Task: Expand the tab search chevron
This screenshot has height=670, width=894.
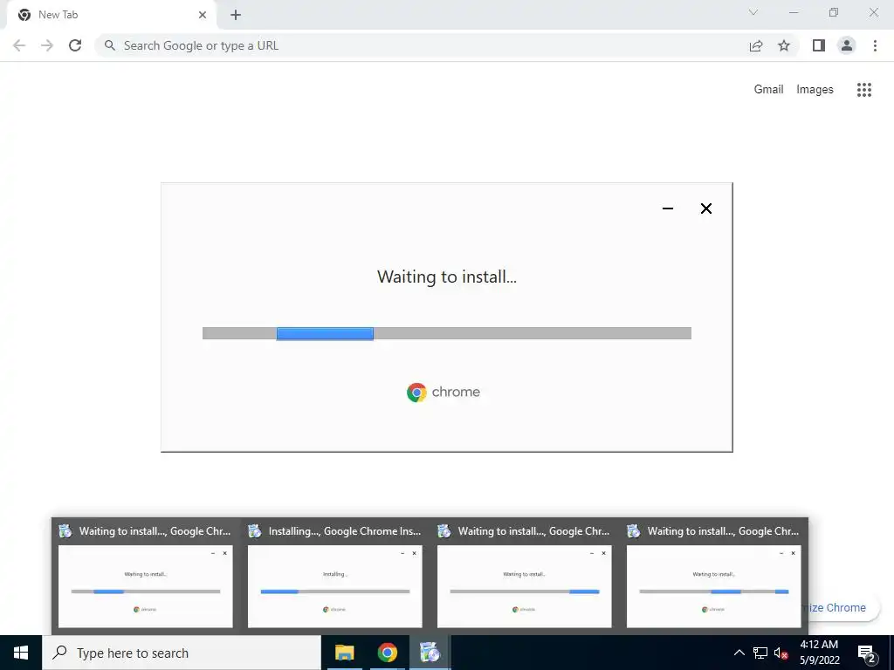Action: click(753, 12)
